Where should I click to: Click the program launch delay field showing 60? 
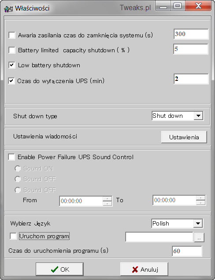coord(187,251)
